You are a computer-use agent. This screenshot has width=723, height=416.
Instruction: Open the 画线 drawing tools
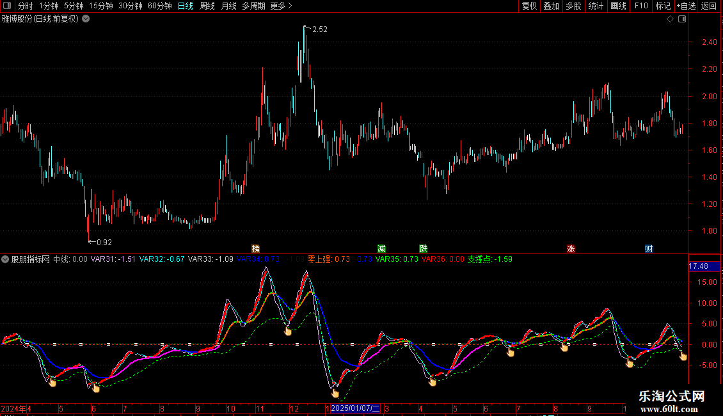(x=618, y=6)
